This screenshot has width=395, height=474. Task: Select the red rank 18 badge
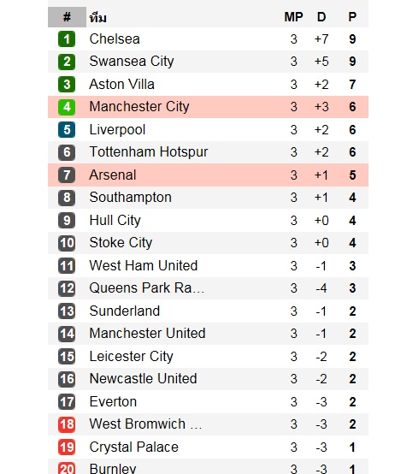(x=67, y=424)
